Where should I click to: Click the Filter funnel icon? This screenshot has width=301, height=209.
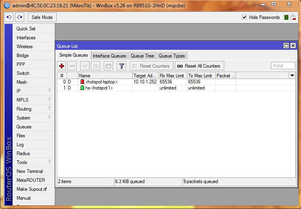[121, 66]
